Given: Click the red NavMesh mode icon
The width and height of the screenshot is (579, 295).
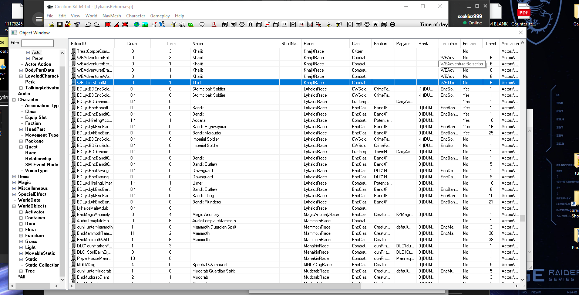Looking at the screenshot, I should point(214,24).
